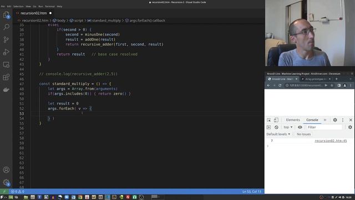The height and width of the screenshot is (200, 355).
Task: Open the Chromium profile icon
Action: tap(344, 86)
